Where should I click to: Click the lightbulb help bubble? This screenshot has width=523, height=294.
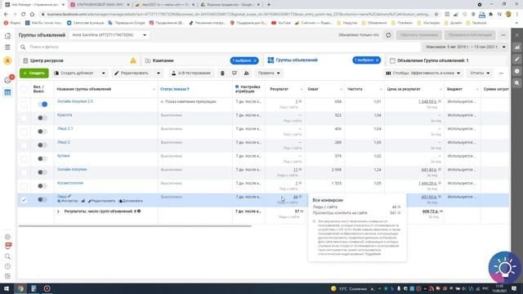(x=504, y=267)
